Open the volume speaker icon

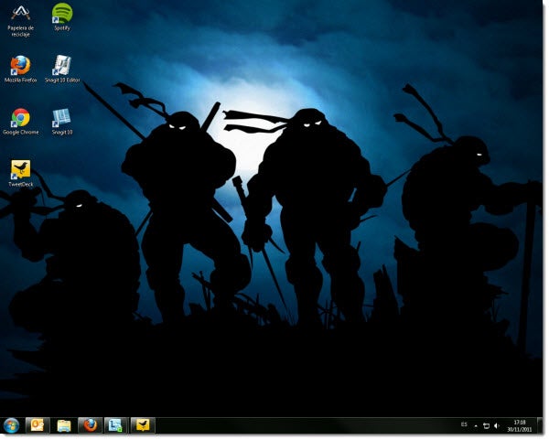pos(496,426)
